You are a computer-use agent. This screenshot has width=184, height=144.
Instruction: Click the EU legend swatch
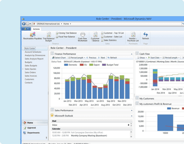coord(82,65)
